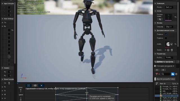Screen dimensions: 180x101
Task: Collapse the Параметры section
Action: [155, 54]
